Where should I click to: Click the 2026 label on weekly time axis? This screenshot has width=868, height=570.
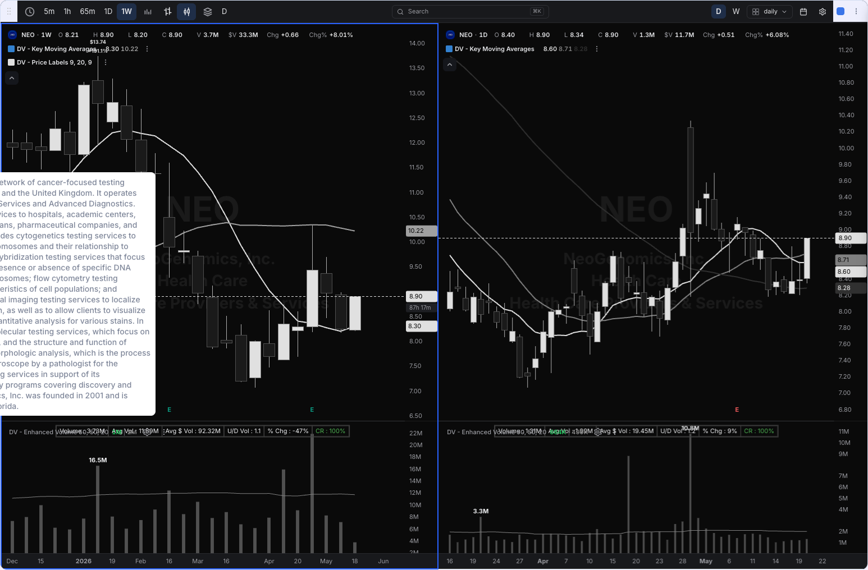(x=84, y=561)
